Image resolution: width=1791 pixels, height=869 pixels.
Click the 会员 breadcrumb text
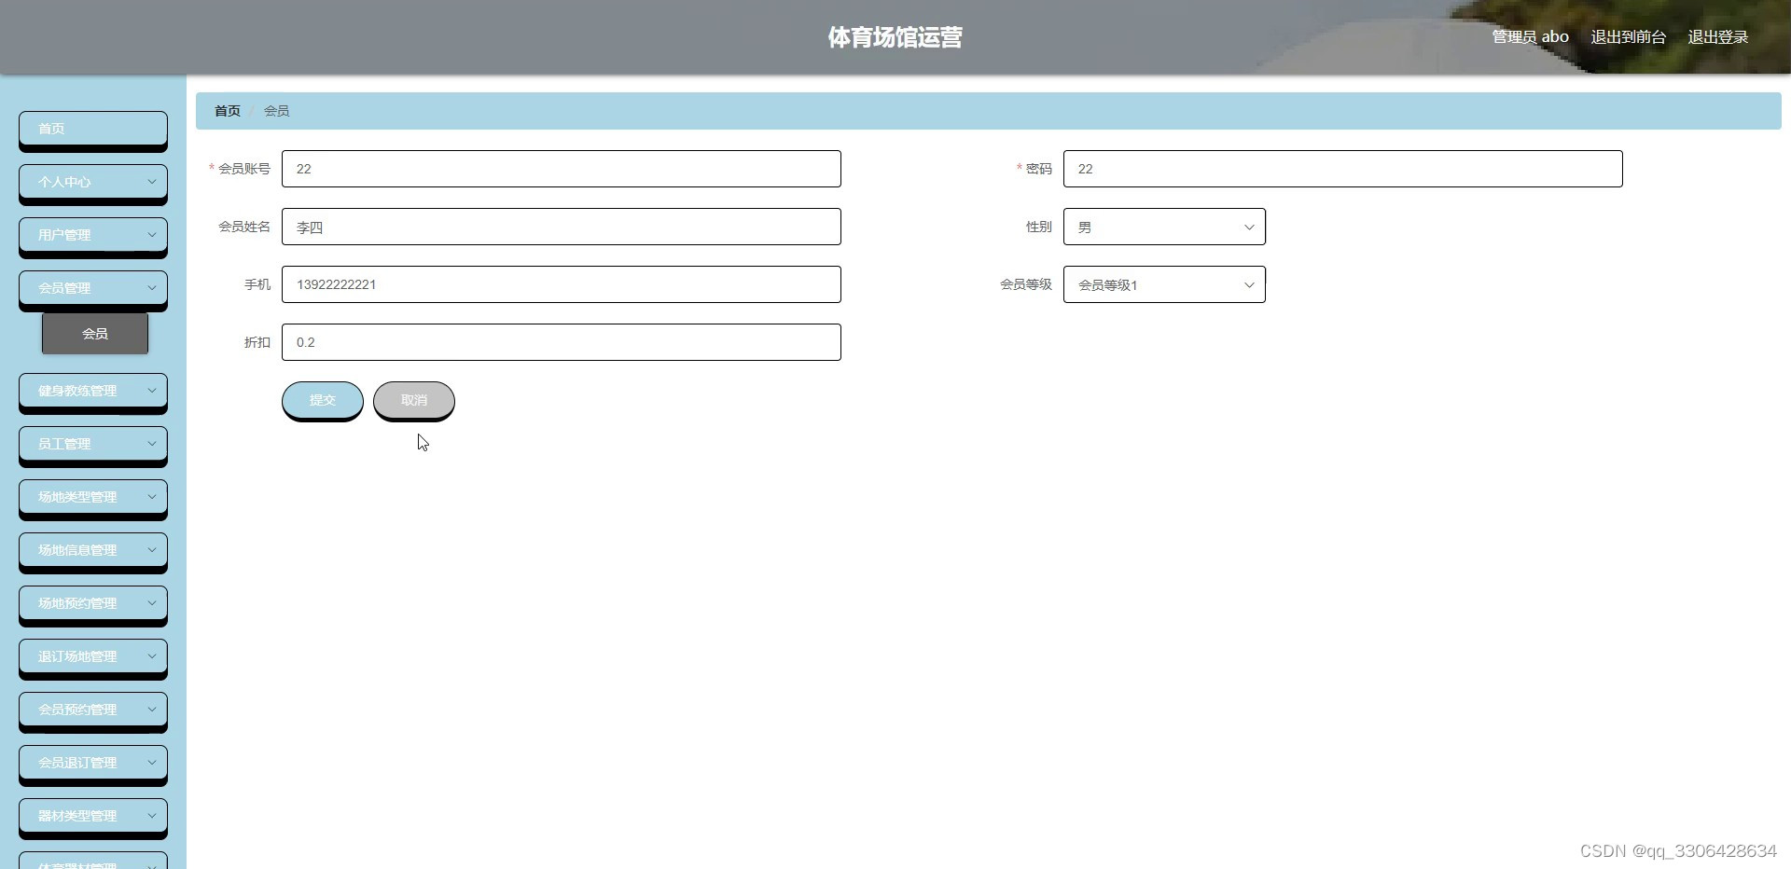(x=276, y=111)
